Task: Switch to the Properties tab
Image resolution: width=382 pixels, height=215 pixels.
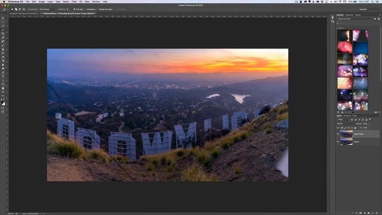Action: (x=349, y=15)
